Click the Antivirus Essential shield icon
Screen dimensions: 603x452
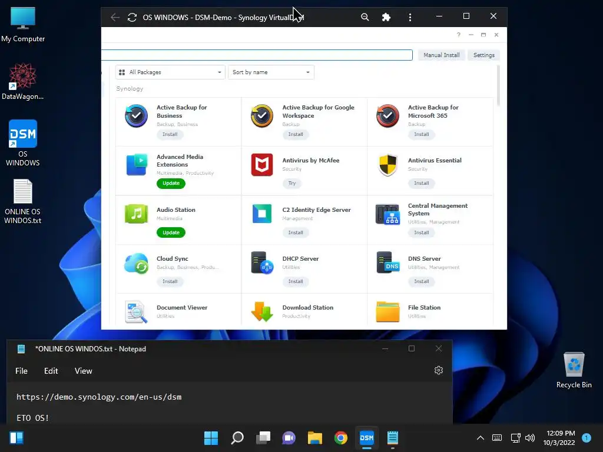(387, 165)
